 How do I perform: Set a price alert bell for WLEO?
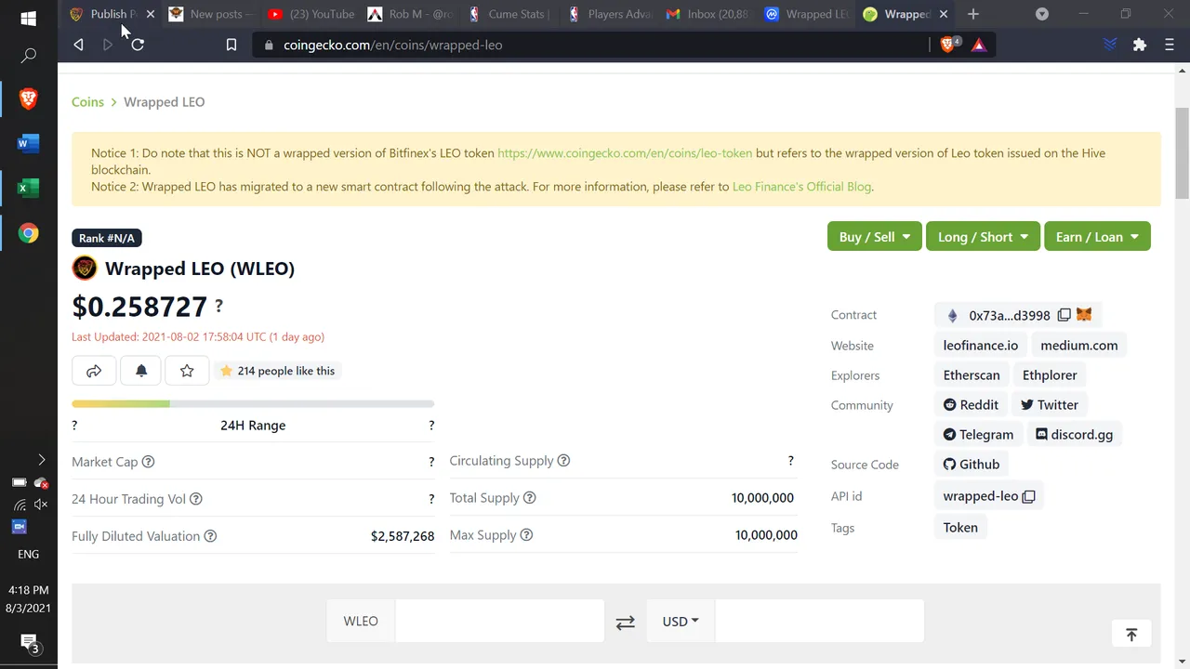tap(141, 371)
